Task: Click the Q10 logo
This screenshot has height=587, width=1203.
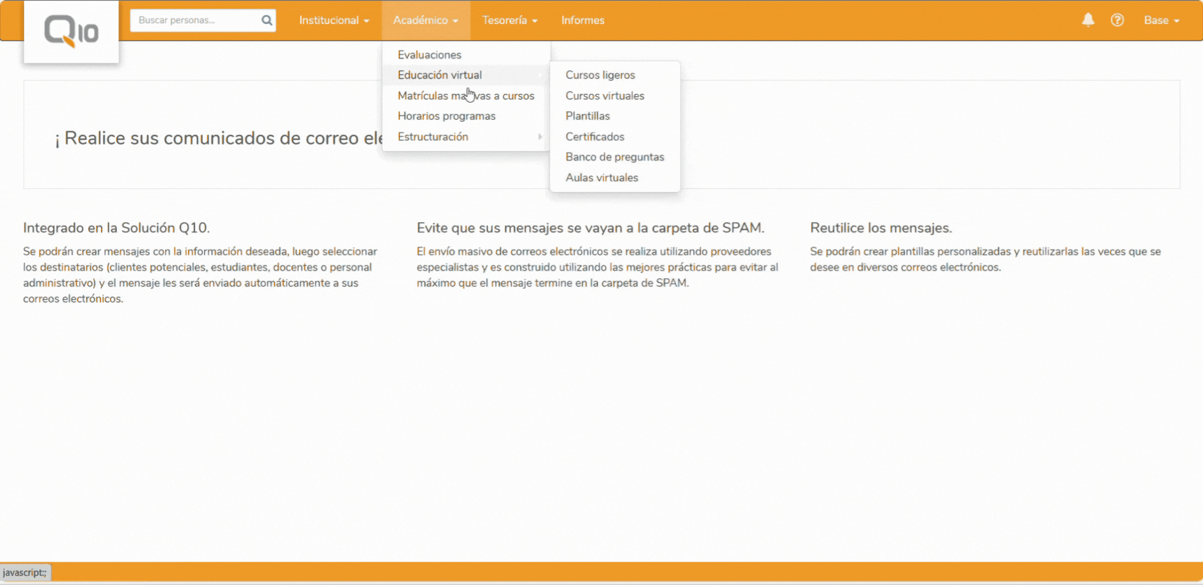Action: point(71,31)
